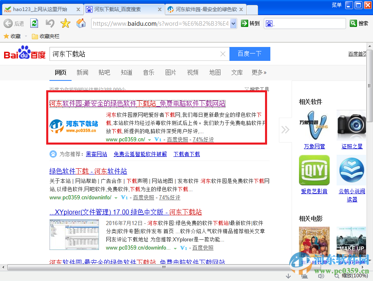The width and height of the screenshot is (373, 281).
Task: Close the 河东下载站_百度搜索 tab
Action: [x=160, y=9]
